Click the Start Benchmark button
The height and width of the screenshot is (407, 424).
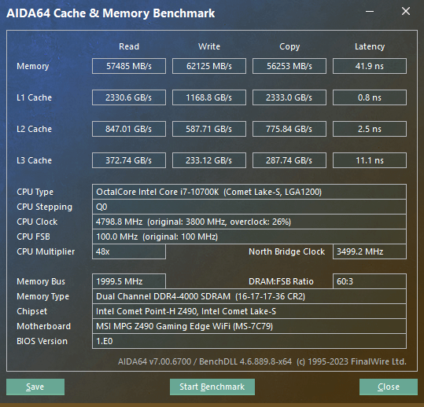[212, 387]
